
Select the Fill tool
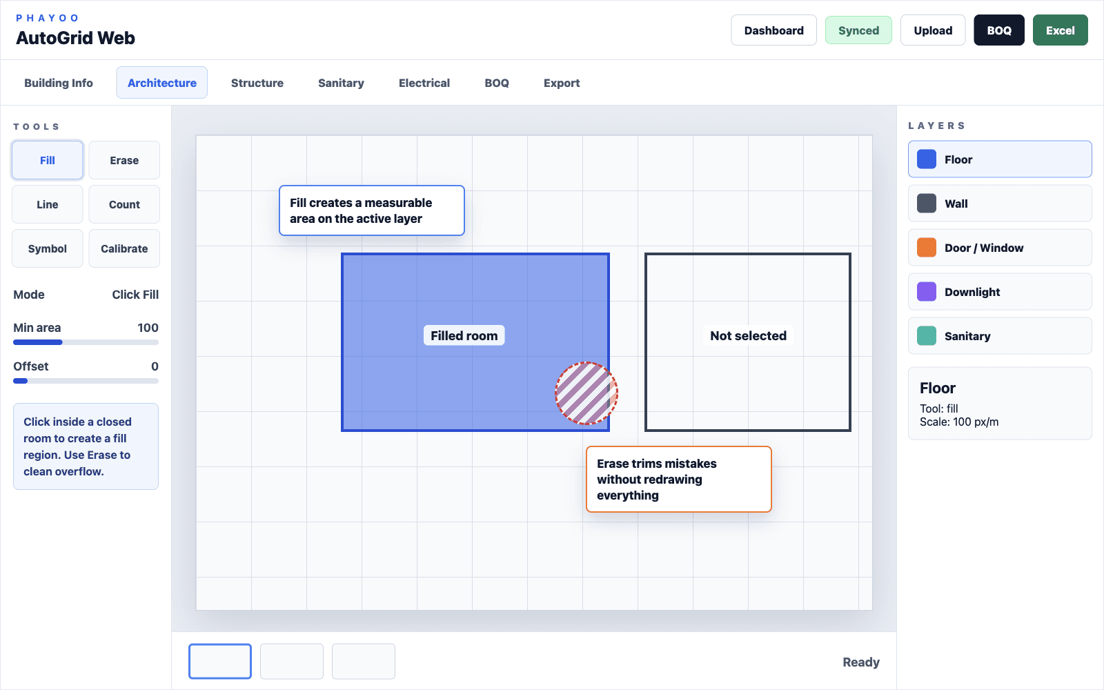pyautogui.click(x=48, y=160)
